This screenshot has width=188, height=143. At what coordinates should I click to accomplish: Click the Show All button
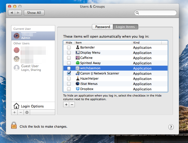click(34, 13)
